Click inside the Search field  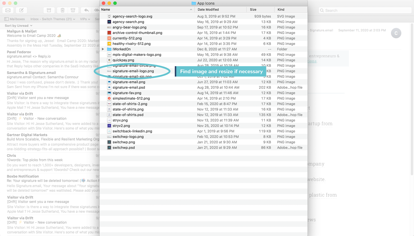365,10
